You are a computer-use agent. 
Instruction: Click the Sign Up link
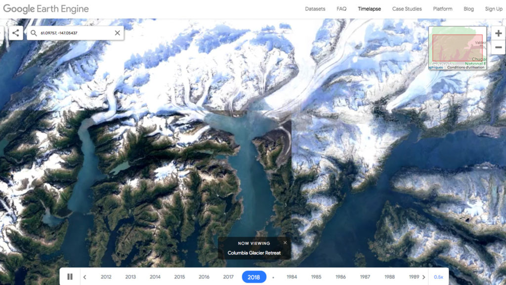coord(494,9)
